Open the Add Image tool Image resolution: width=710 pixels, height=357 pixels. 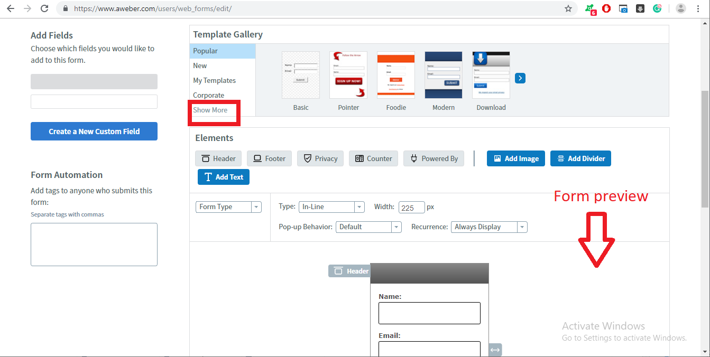tap(515, 158)
